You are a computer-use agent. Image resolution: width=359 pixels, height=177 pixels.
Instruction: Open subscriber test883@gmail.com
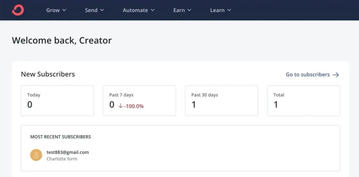[x=68, y=152]
